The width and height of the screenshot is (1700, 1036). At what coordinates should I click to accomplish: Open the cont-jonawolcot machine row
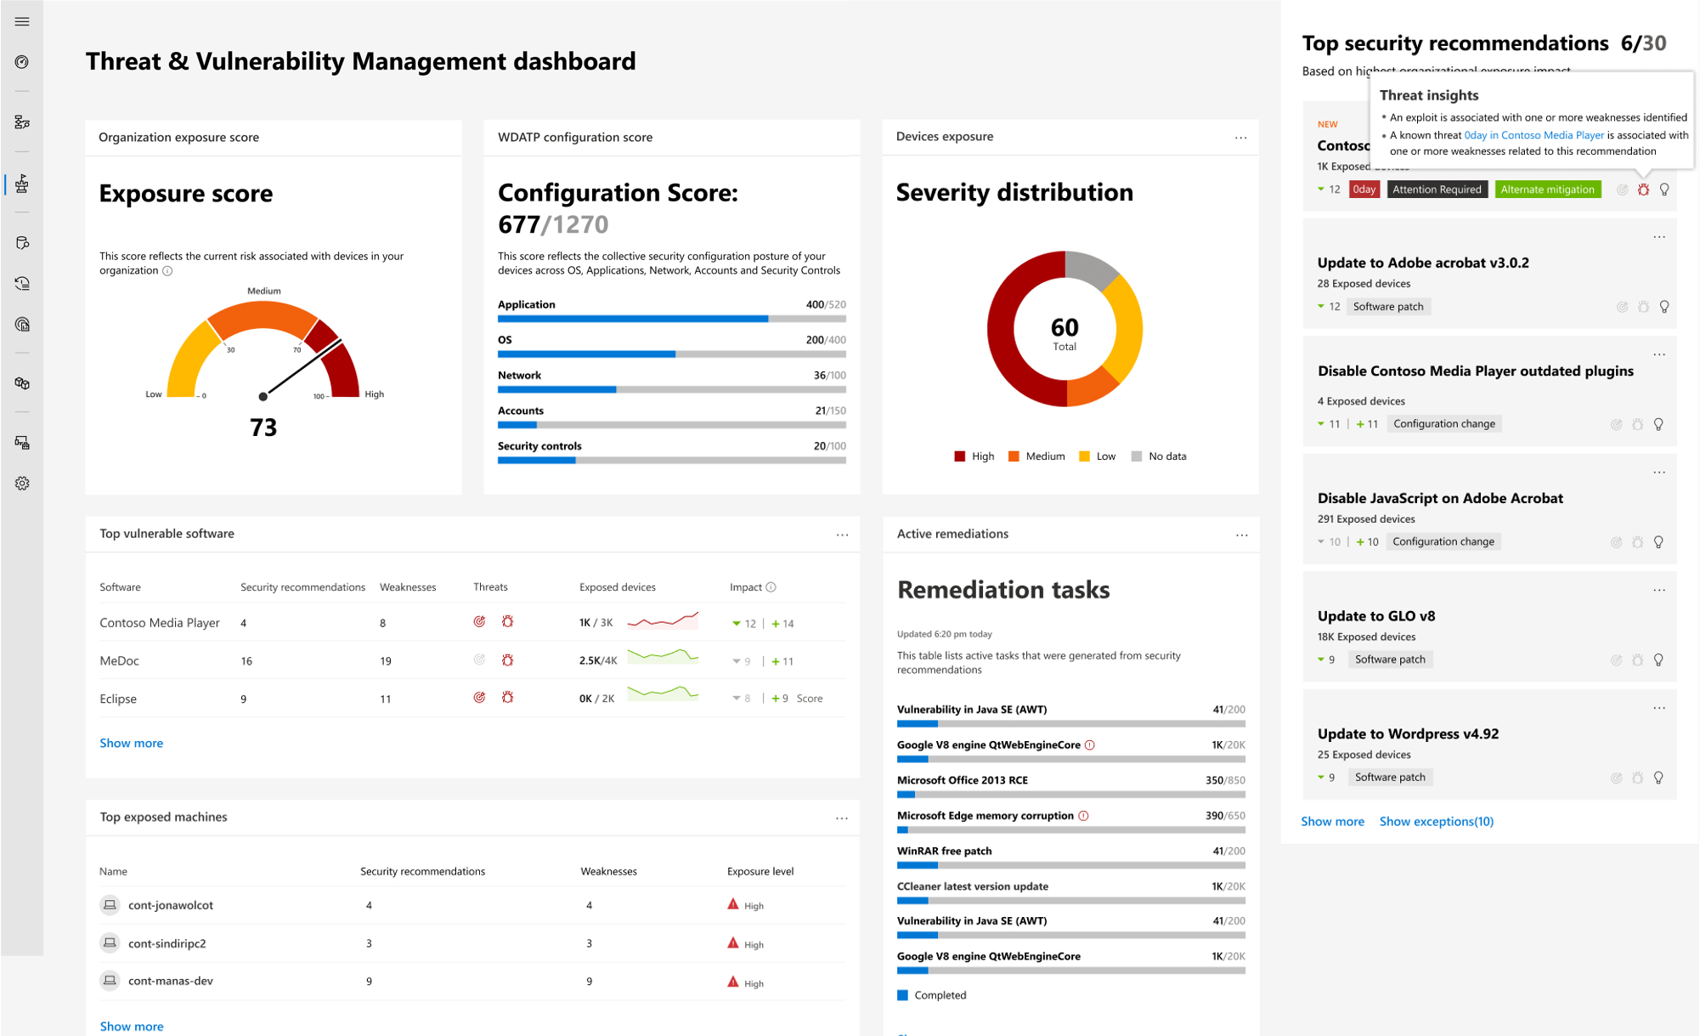(x=170, y=905)
